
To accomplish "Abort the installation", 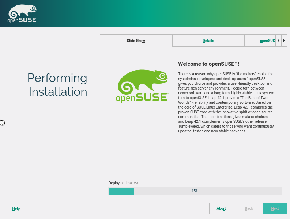I will [x=221, y=208].
